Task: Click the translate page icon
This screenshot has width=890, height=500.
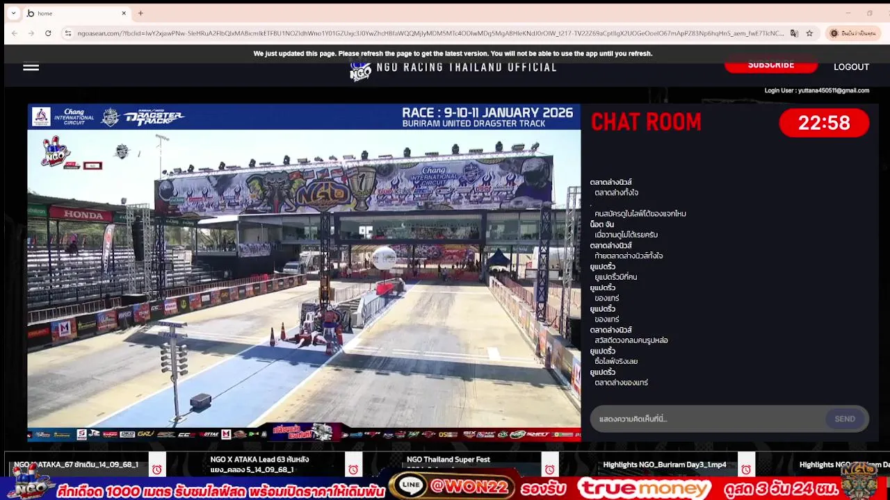Action: tap(794, 33)
